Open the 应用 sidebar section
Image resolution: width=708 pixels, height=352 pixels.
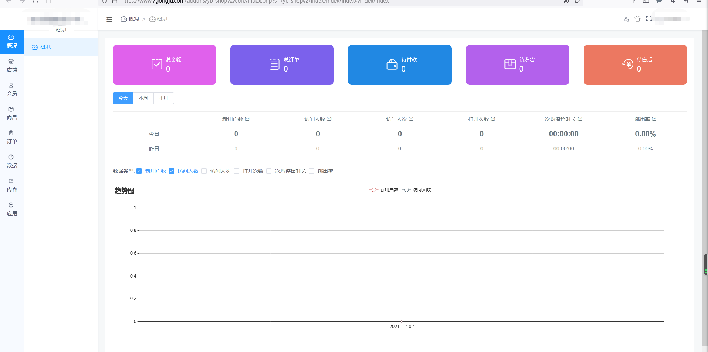(x=12, y=210)
